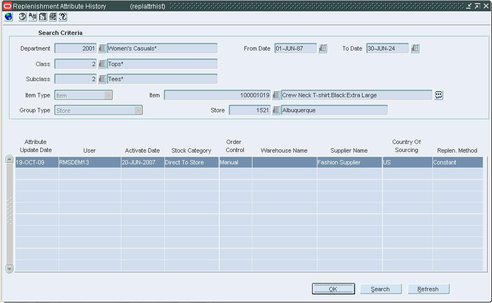492x303 pixels.
Task: Open the From Date calendar icon
Action: coord(323,48)
